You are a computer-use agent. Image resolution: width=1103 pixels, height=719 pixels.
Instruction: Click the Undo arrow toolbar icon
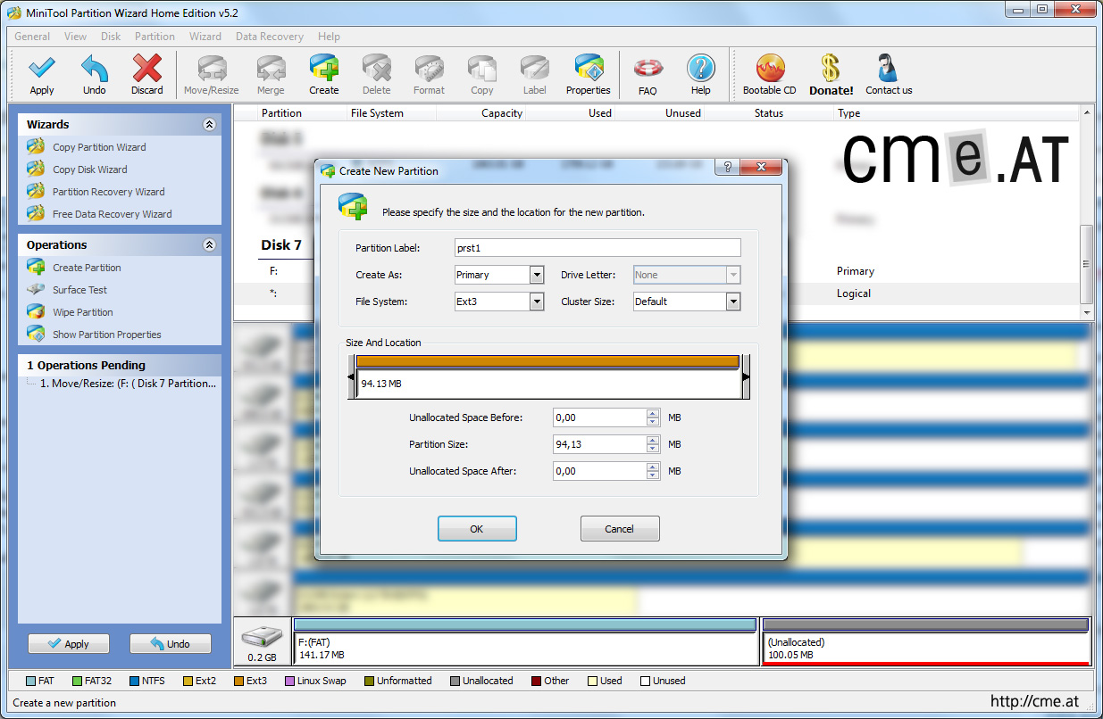pos(95,75)
